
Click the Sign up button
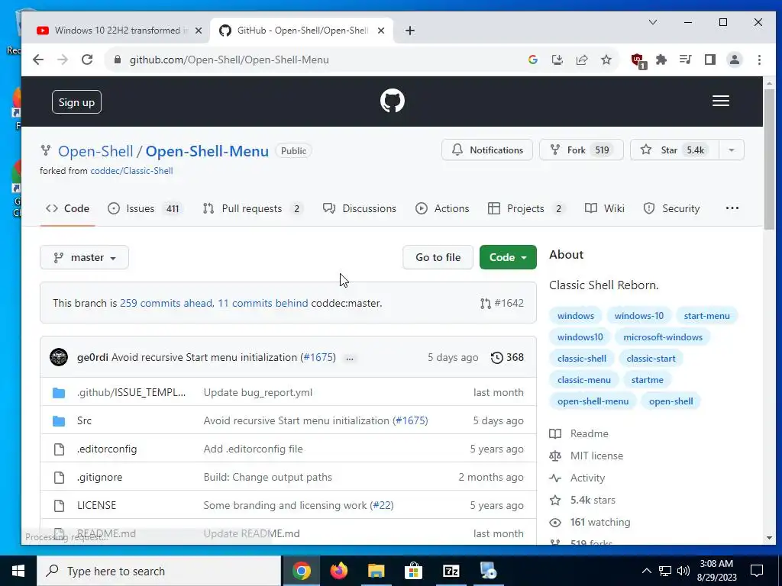click(76, 102)
